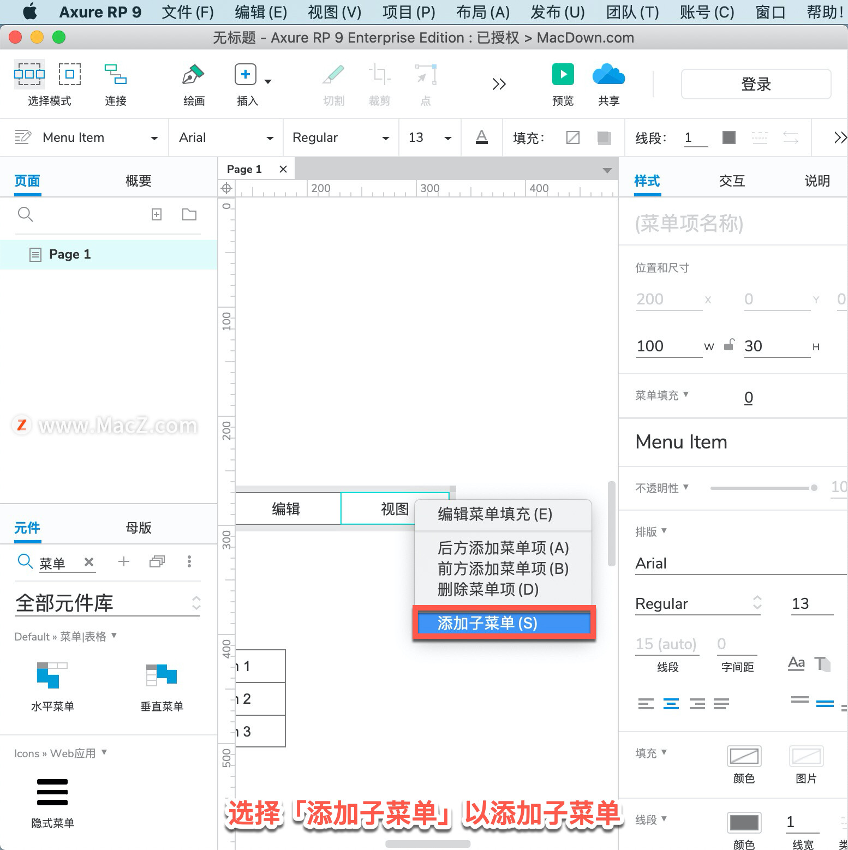The height and width of the screenshot is (850, 848).
Task: Select Page 1 in the pages tree
Action: pos(109,254)
